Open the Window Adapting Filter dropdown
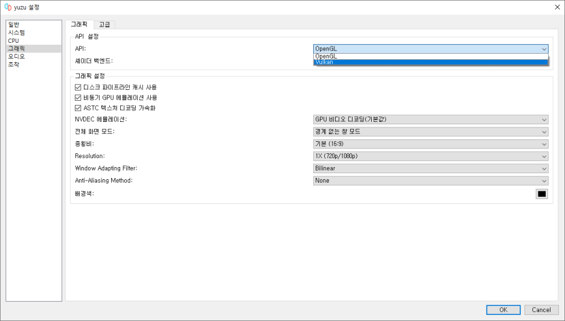 (430, 168)
